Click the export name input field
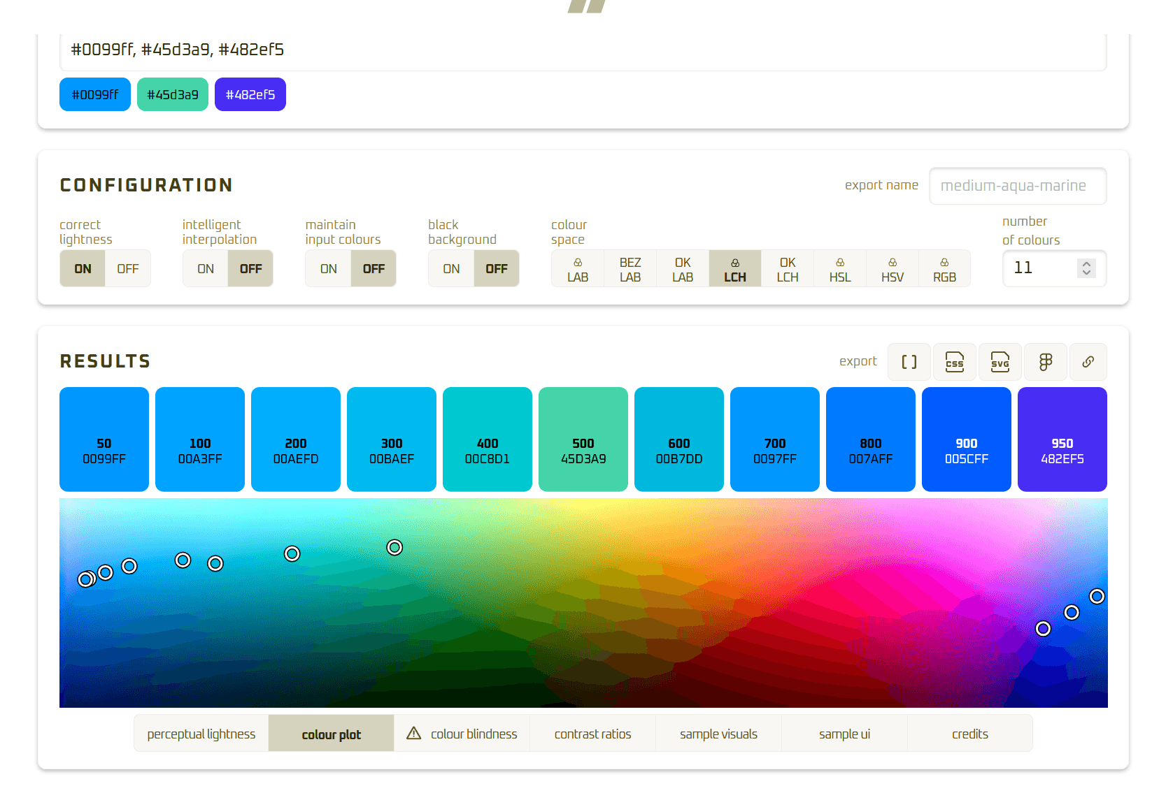1159x793 pixels. pyautogui.click(x=1018, y=186)
